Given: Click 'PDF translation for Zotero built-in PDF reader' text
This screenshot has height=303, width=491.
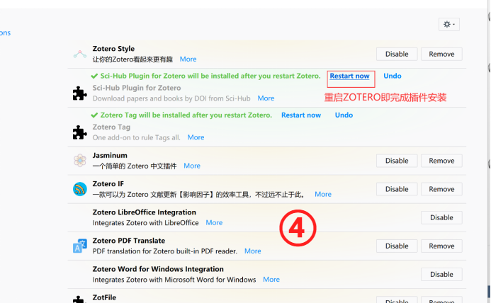Looking at the screenshot, I should 164,251.
